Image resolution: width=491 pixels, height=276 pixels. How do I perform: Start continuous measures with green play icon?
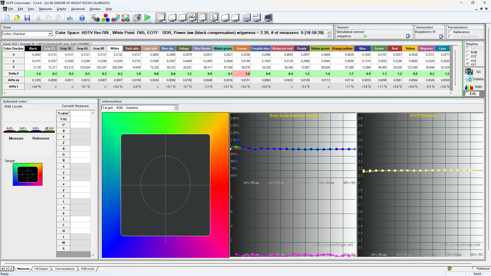pyautogui.click(x=147, y=18)
